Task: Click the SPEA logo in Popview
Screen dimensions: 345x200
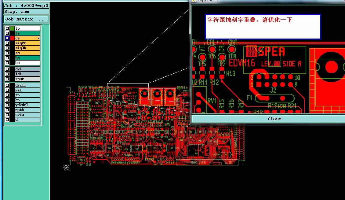Action: [266, 52]
